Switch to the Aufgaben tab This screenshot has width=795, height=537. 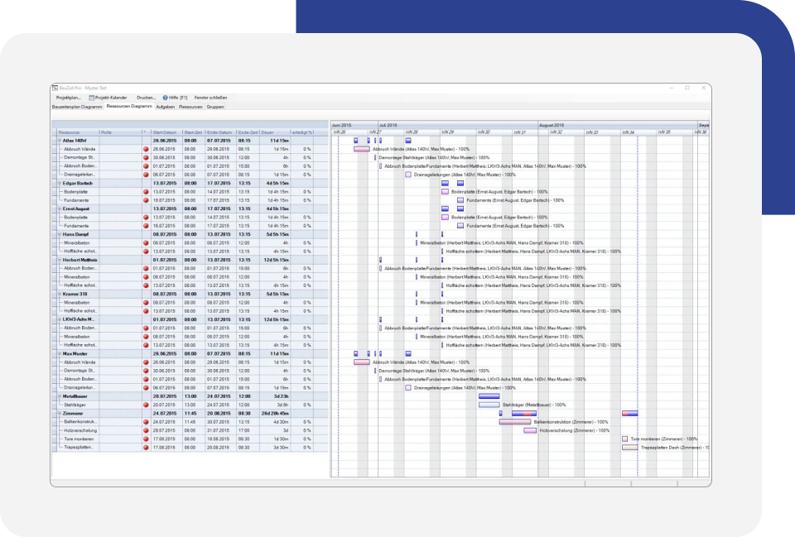click(166, 107)
